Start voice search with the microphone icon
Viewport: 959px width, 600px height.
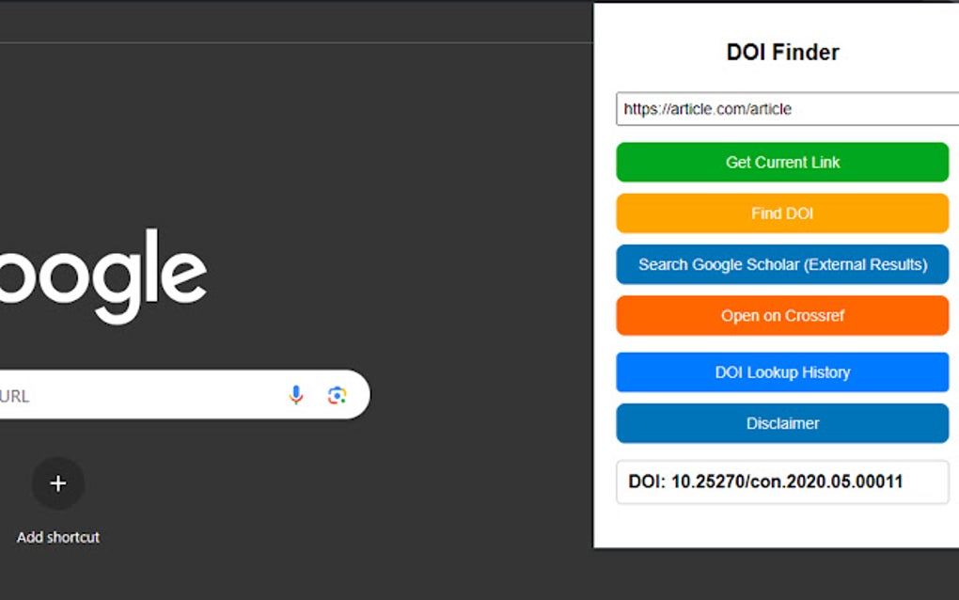click(296, 395)
